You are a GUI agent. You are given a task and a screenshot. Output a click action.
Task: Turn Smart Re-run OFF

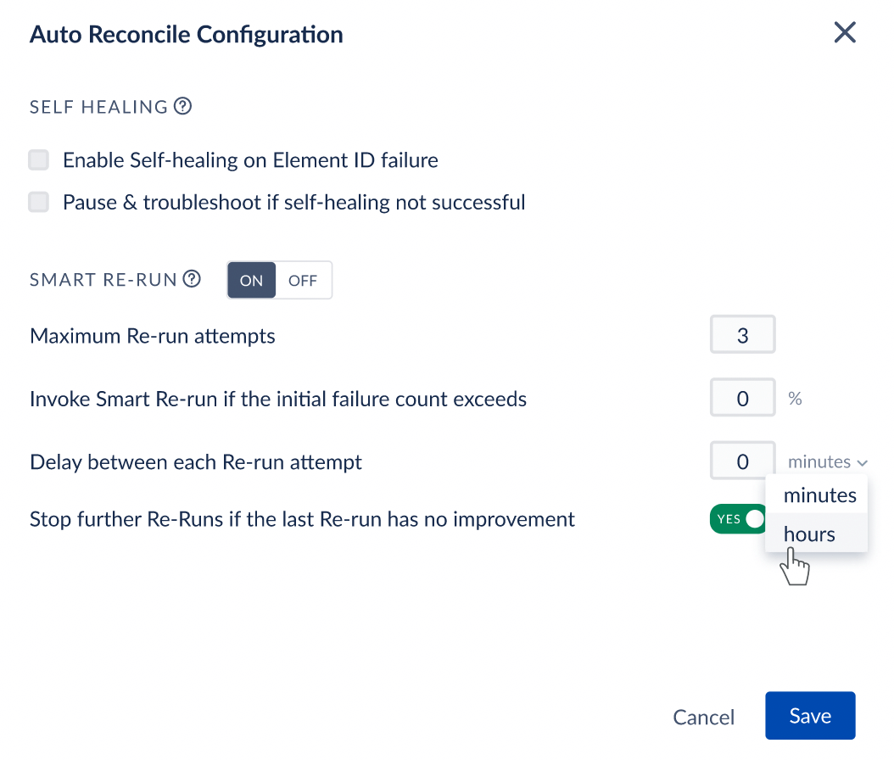pyautogui.click(x=303, y=281)
